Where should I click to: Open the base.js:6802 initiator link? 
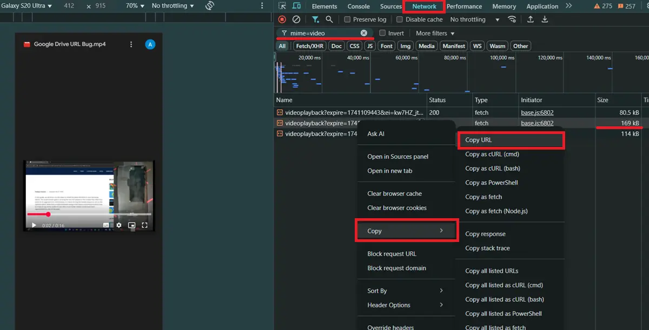pyautogui.click(x=537, y=113)
